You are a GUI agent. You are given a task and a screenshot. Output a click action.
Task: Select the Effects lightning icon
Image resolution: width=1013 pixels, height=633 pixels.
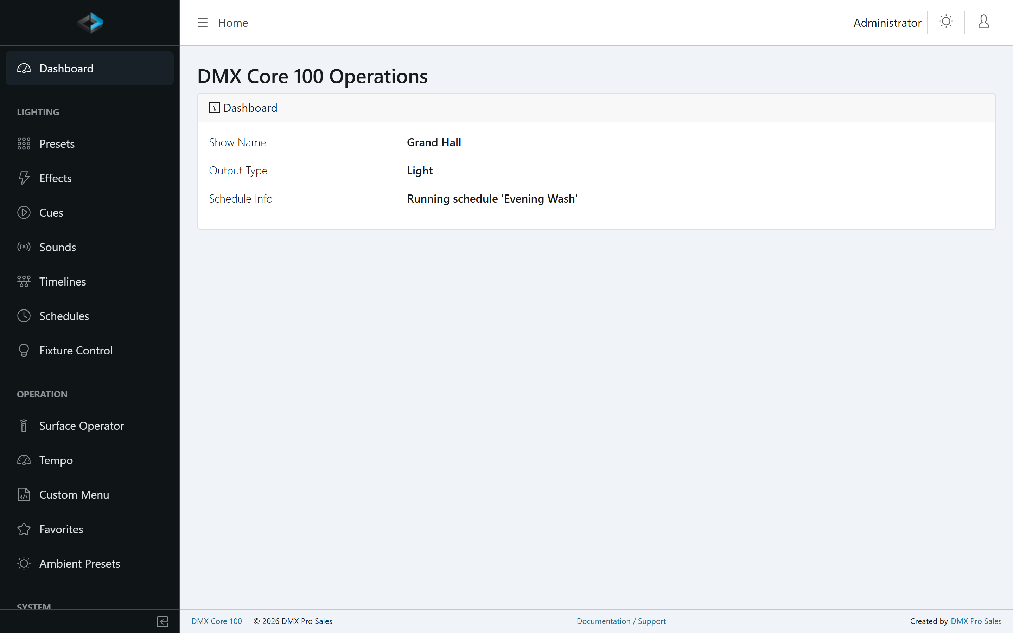[24, 178]
